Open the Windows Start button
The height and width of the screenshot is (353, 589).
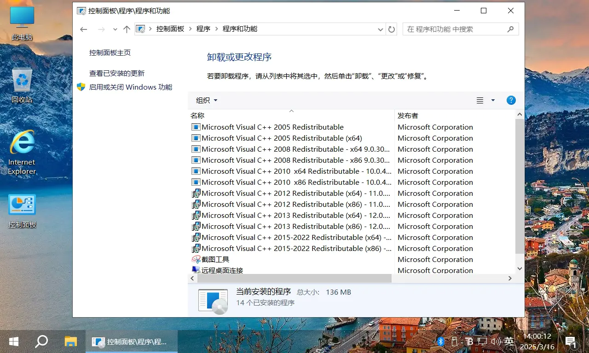point(14,342)
